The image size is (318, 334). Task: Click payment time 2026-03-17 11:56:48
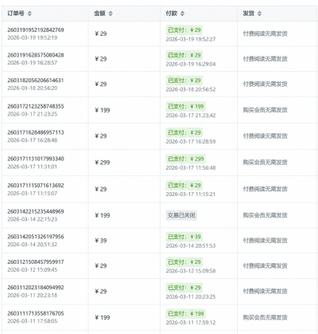coord(191,168)
